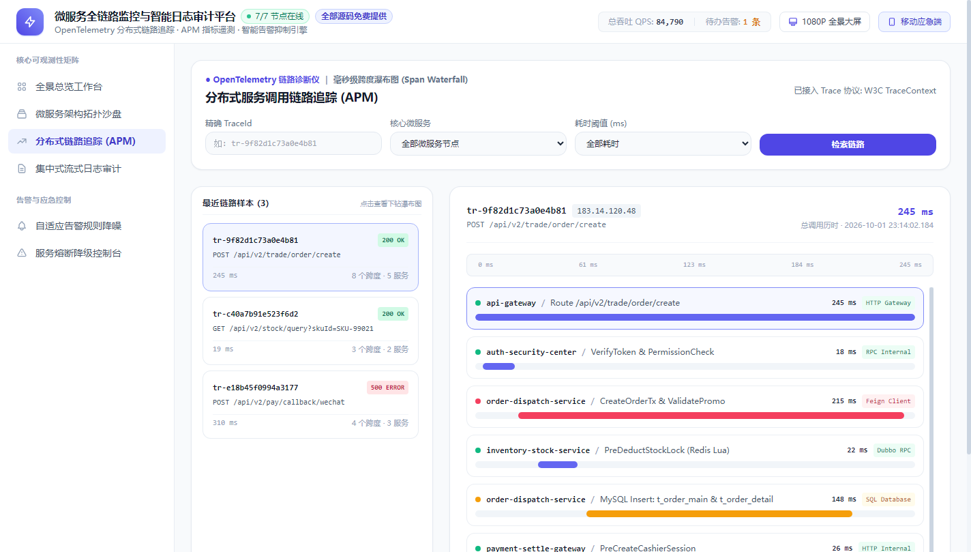Select the CreateOrderTx & ValidatePromo span
The image size is (971, 552).
(695, 407)
